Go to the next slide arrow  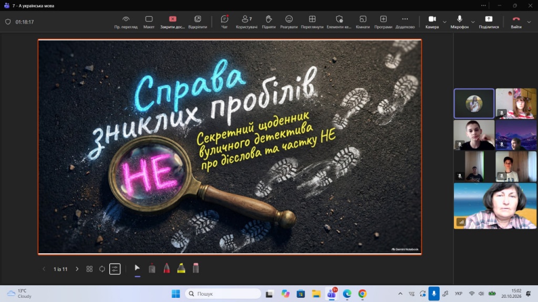coord(77,269)
